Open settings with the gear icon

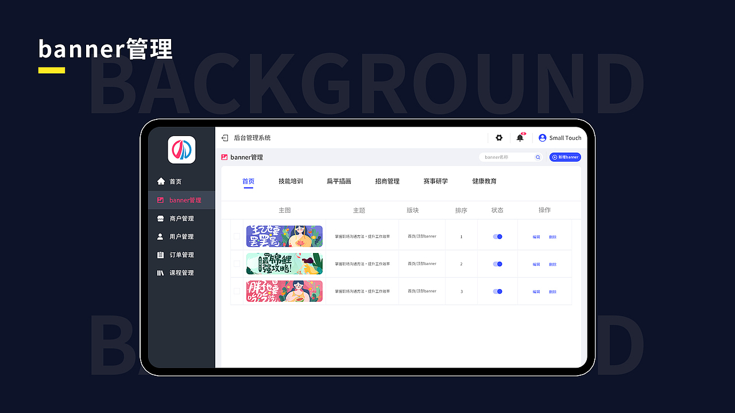(x=499, y=138)
